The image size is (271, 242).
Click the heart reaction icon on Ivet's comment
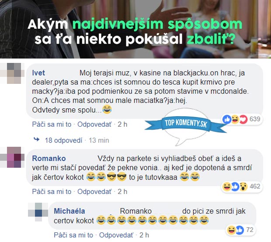(243, 119)
